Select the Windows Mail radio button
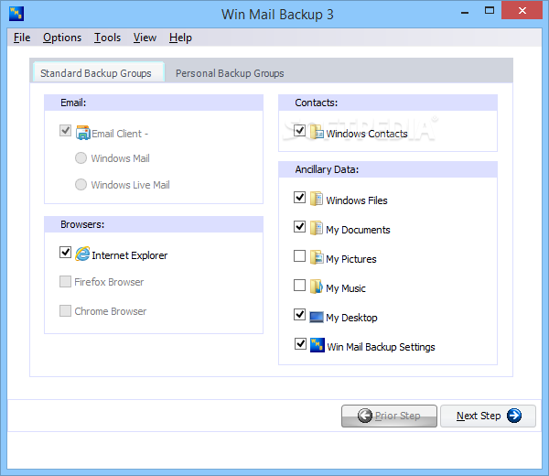The image size is (549, 476). (x=81, y=158)
